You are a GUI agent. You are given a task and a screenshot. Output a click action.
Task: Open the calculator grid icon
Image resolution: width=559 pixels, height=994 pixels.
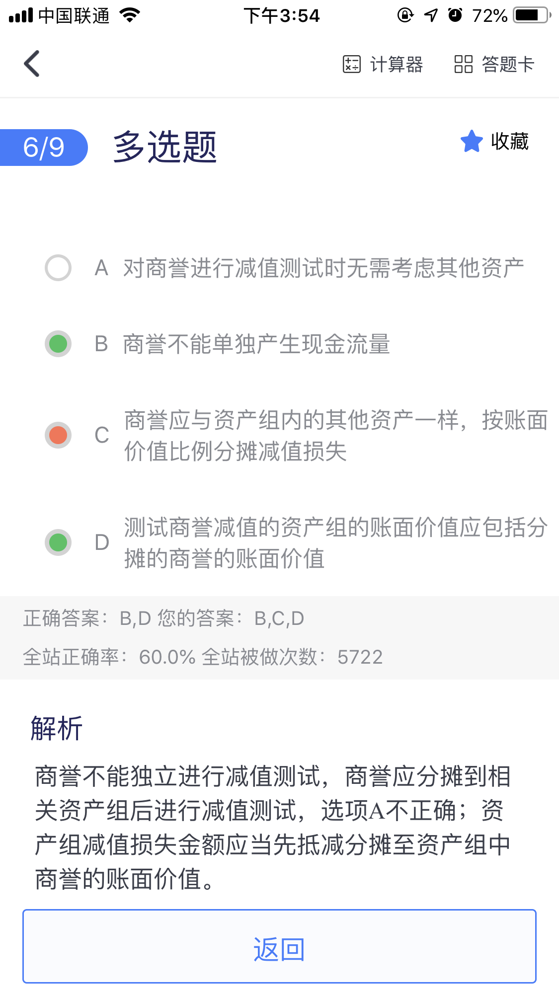click(351, 64)
